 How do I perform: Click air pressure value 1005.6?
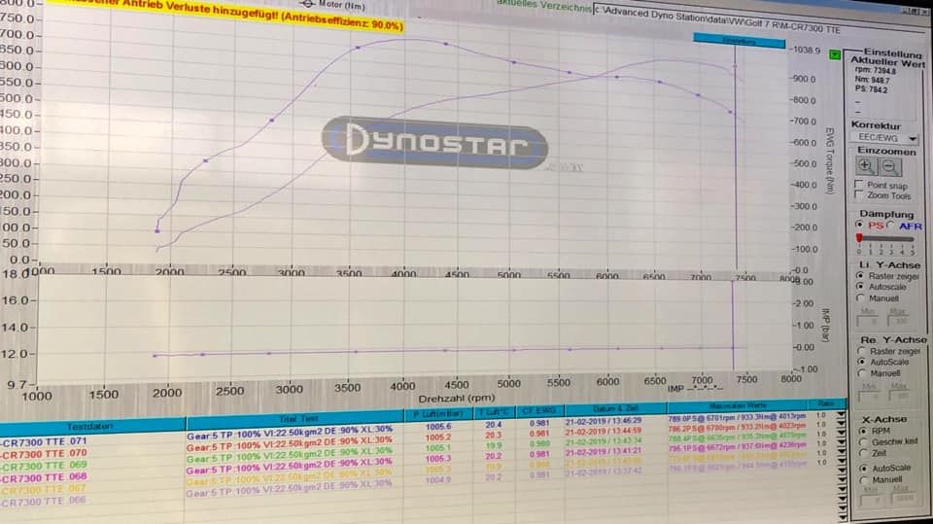438,427
